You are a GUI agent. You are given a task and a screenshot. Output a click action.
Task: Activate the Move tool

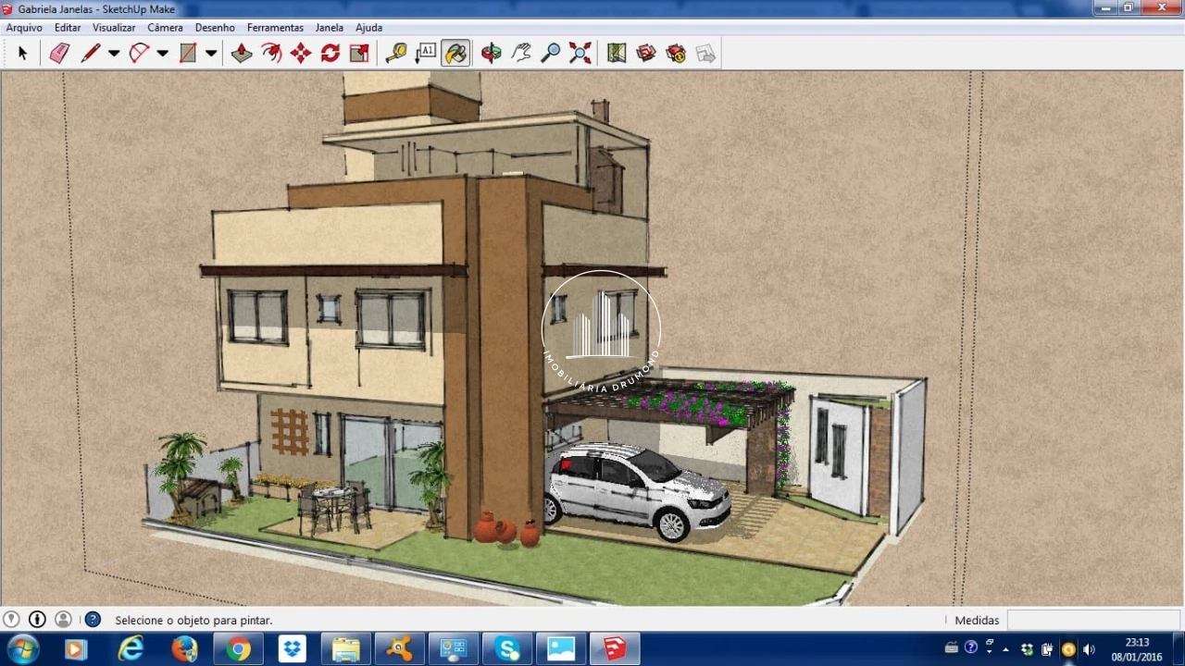click(301, 54)
